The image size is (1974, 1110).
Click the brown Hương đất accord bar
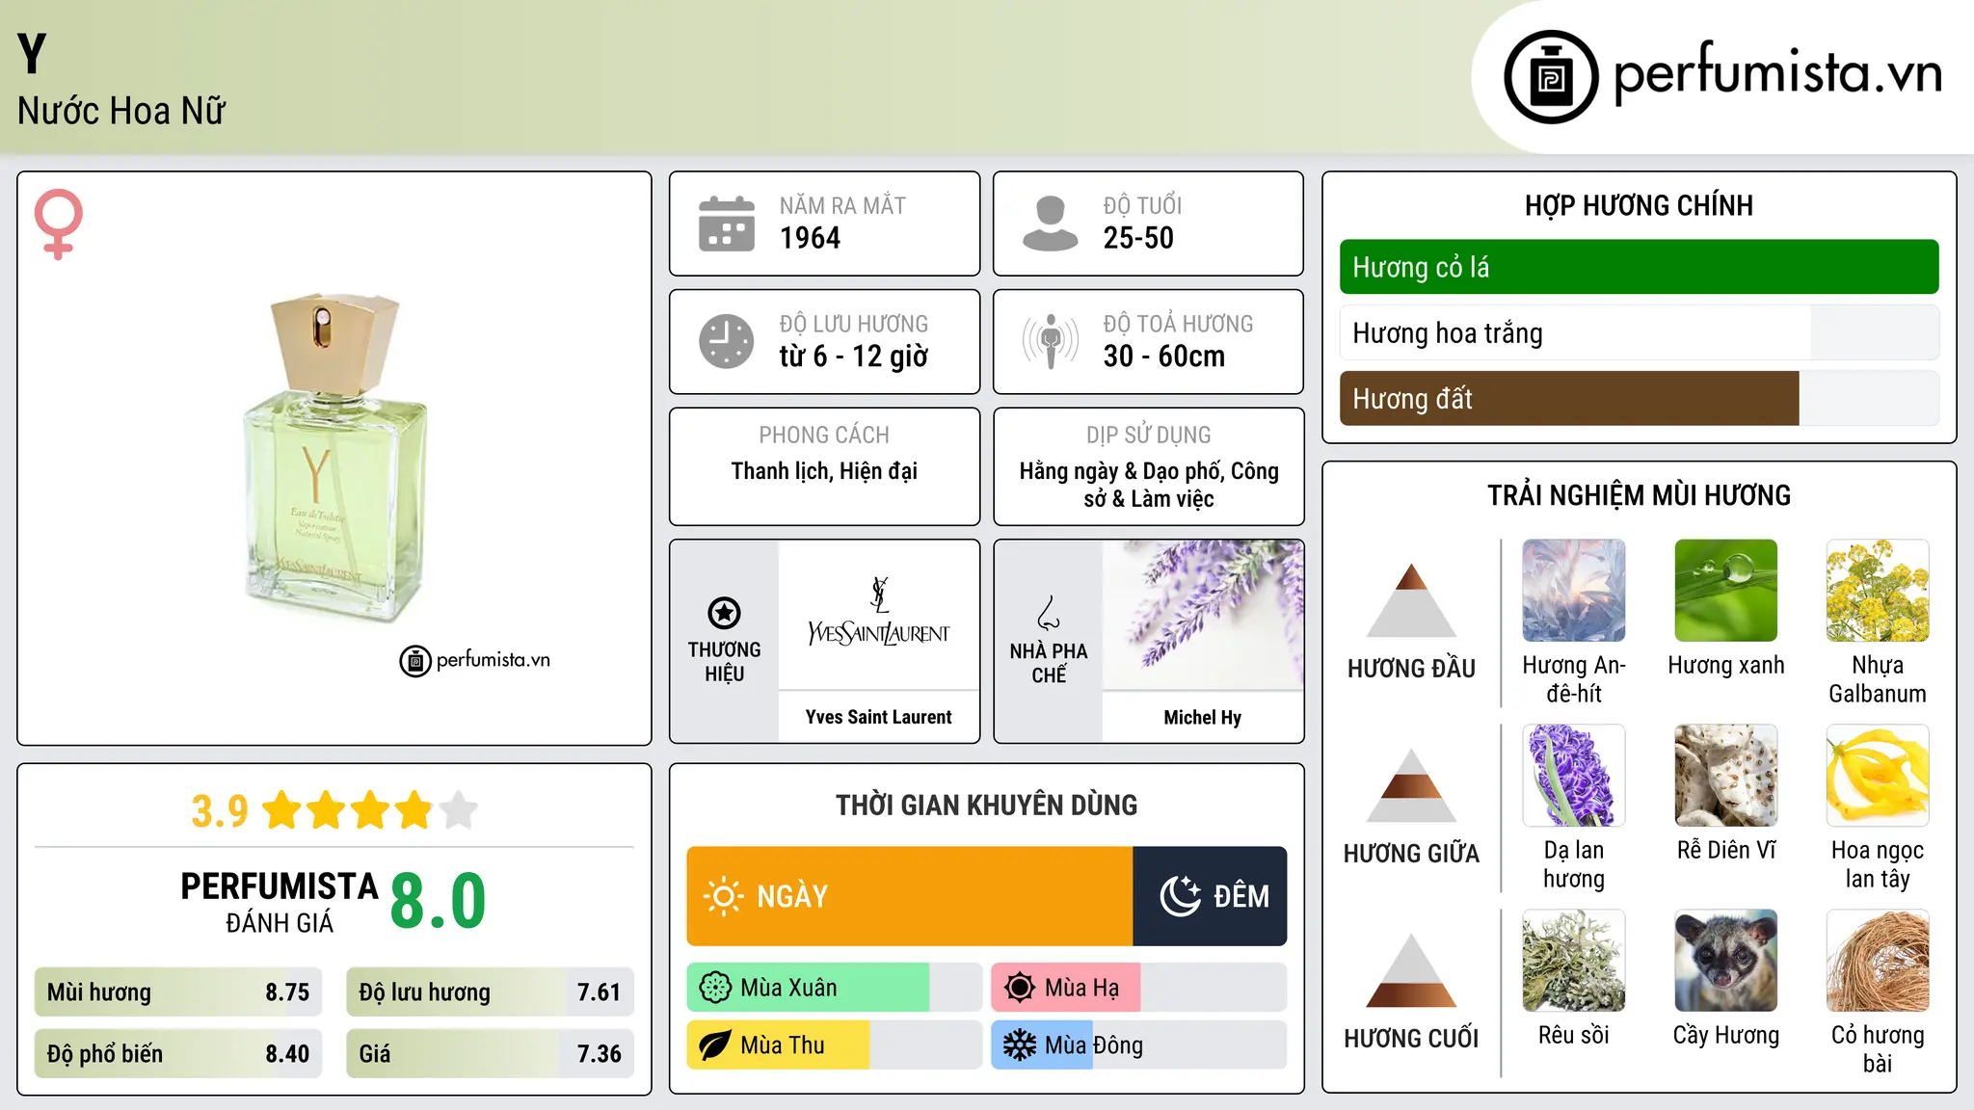[1640, 398]
